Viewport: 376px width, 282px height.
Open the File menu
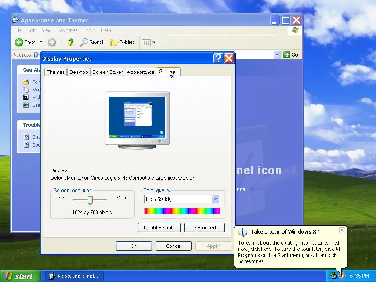(x=18, y=30)
